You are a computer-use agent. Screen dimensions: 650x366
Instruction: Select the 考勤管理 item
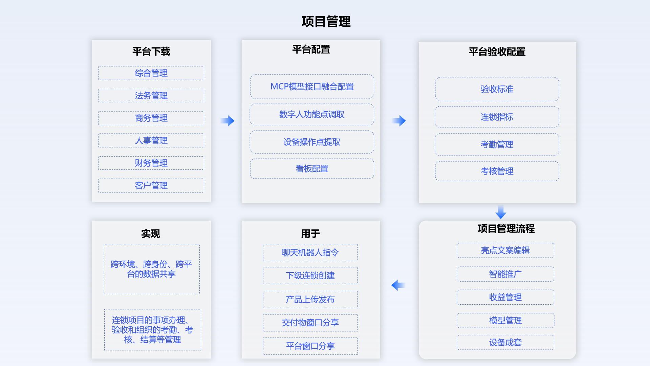[497, 145]
